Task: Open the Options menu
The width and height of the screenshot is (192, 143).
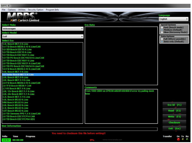Action: pyautogui.click(x=12, y=10)
